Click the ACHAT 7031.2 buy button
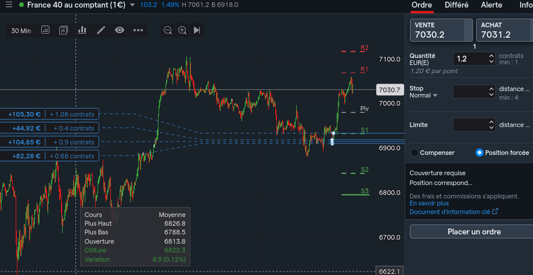 coord(505,30)
